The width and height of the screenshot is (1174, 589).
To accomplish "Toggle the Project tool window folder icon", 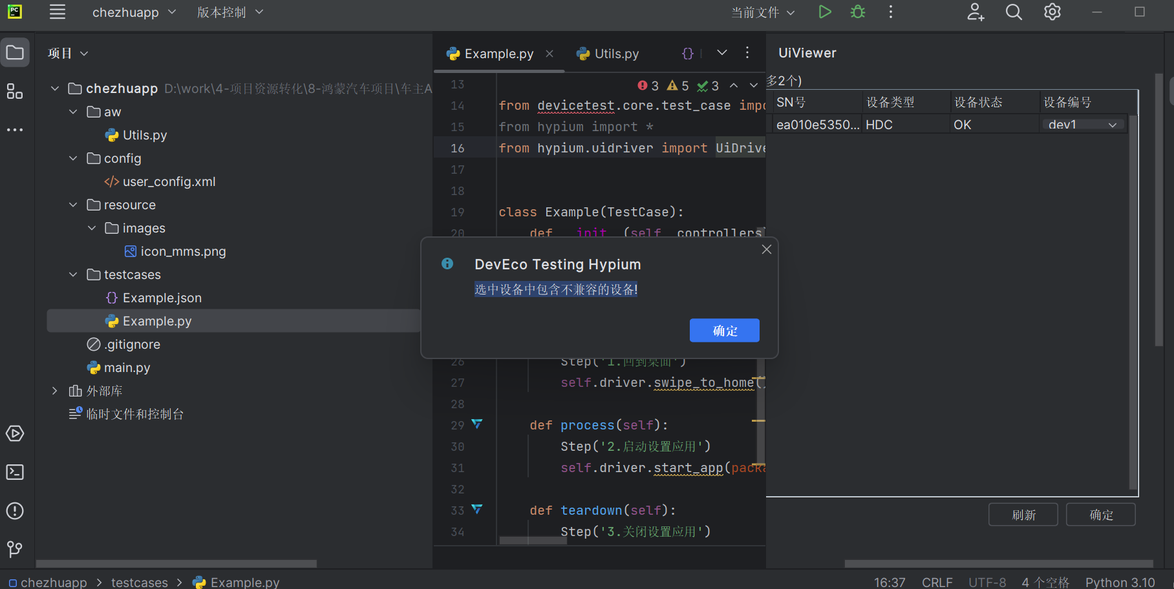I will pos(15,53).
